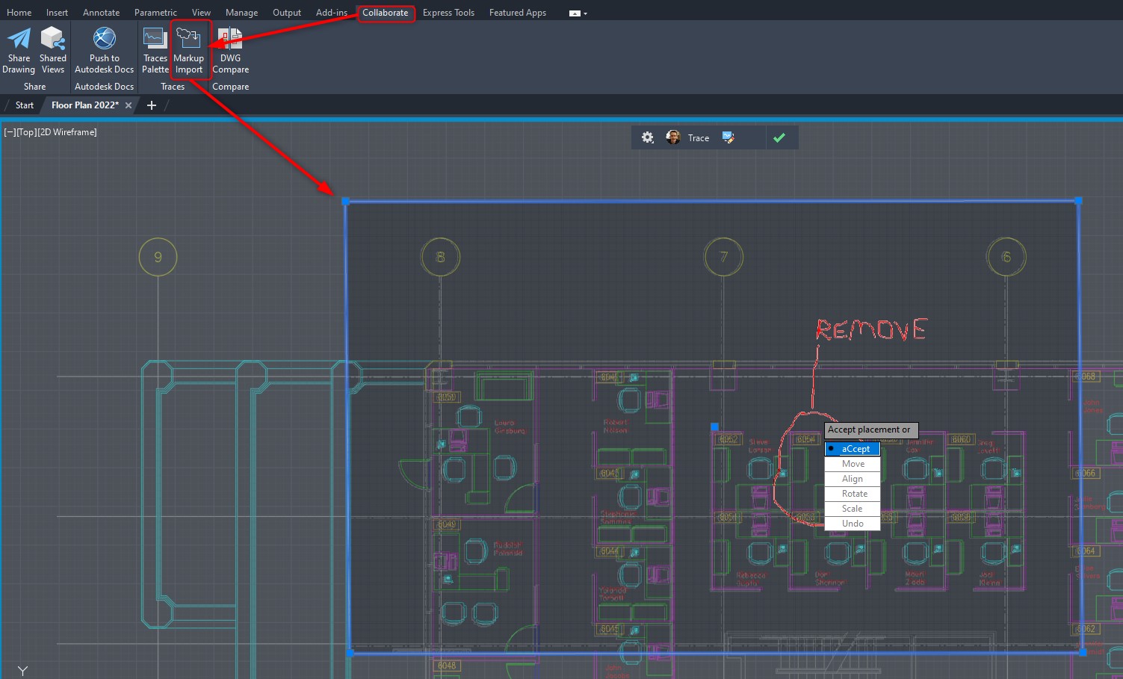Screen dimensions: 1123x679
Task: Switch to the Collaborate ribbon tab
Action: pos(386,13)
